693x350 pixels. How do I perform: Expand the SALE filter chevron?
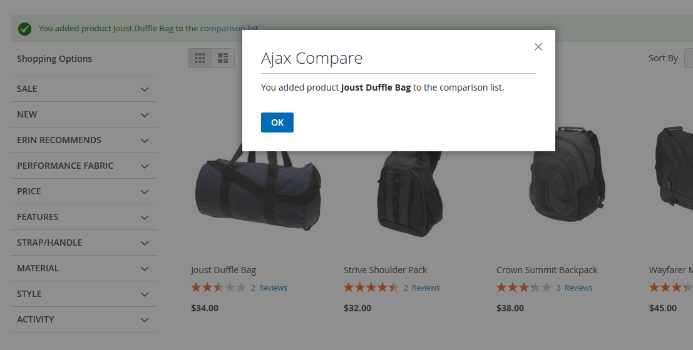coord(145,89)
